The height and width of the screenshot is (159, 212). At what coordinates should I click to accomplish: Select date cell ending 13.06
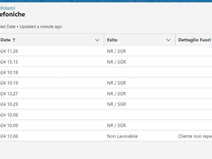pos(9,136)
